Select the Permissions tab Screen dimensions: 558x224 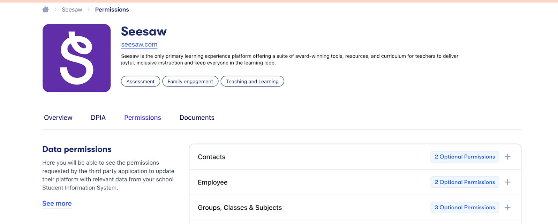[x=143, y=118]
